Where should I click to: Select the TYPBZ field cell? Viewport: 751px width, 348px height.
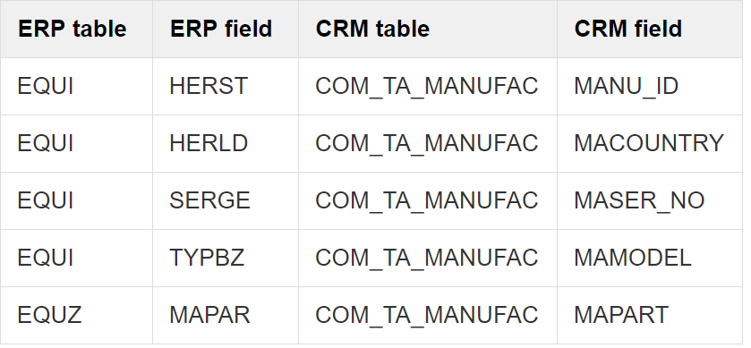226,258
